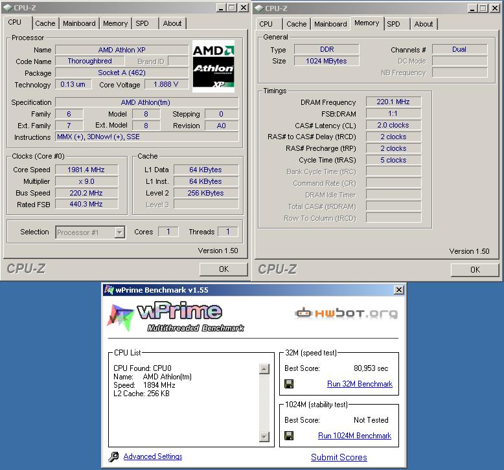Click the wPrime multicolor logo graphic
Image resolution: width=504 pixels, height=470 pixels.
point(120,317)
